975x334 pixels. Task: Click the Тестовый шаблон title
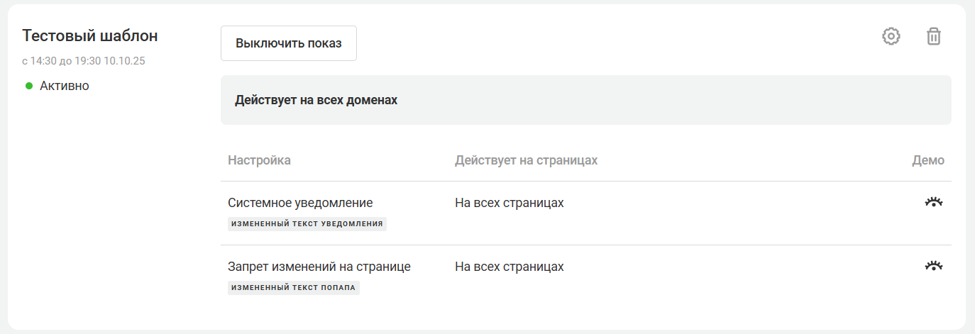[90, 35]
